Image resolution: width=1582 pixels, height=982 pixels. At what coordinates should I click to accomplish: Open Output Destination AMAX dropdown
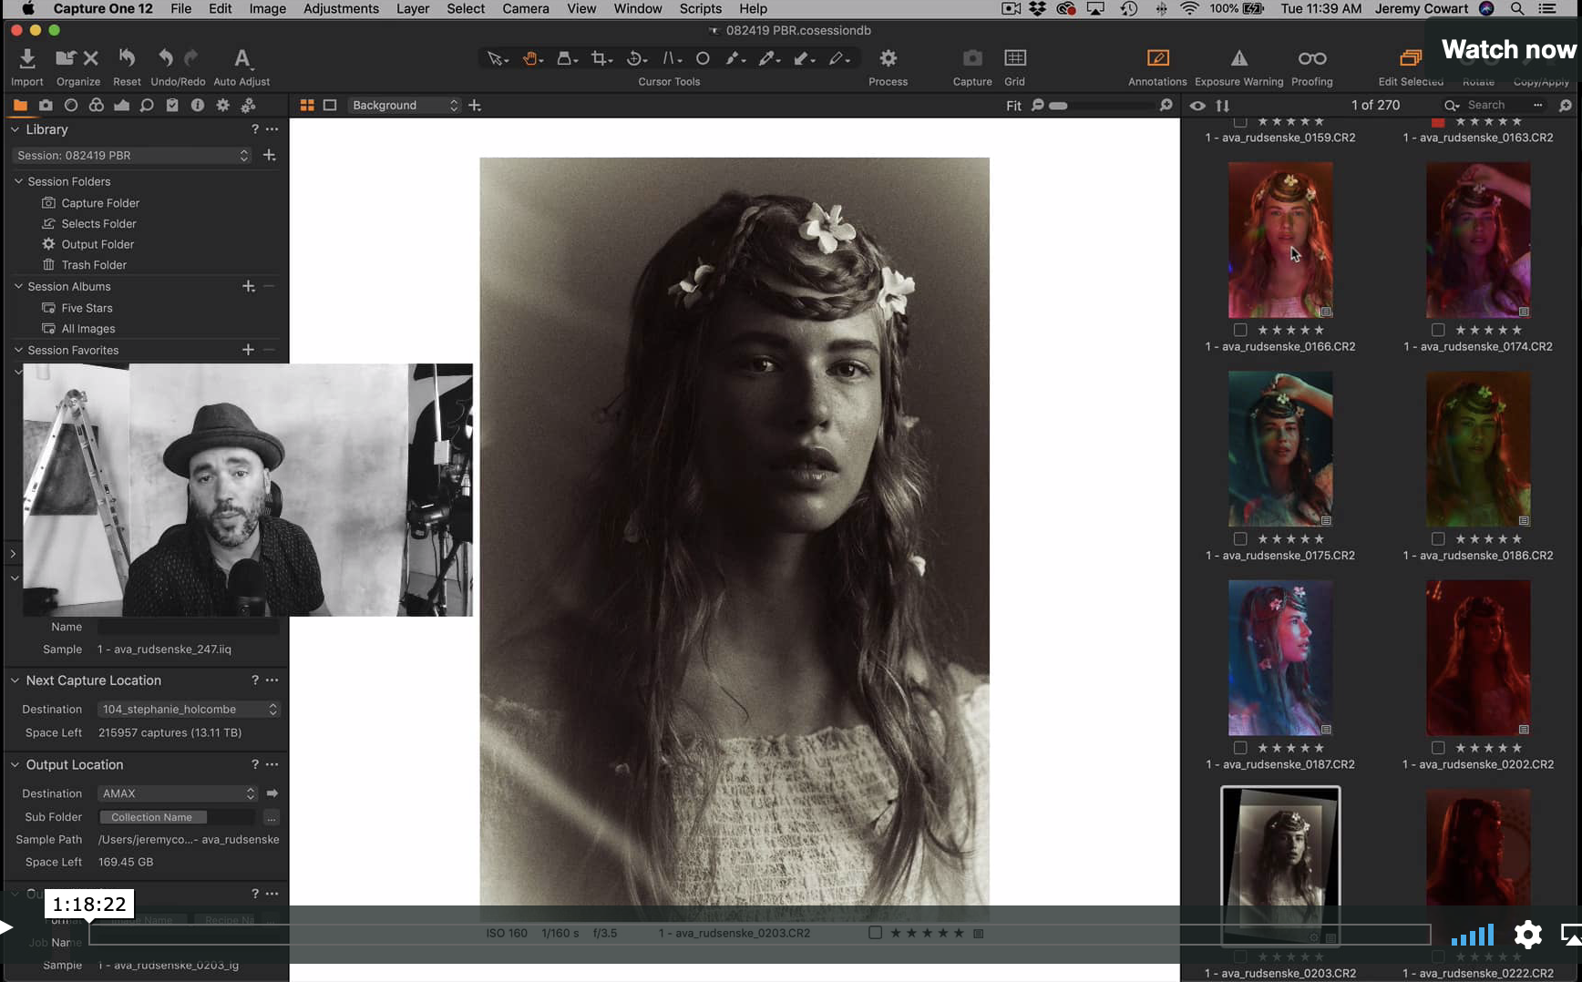[x=178, y=793]
